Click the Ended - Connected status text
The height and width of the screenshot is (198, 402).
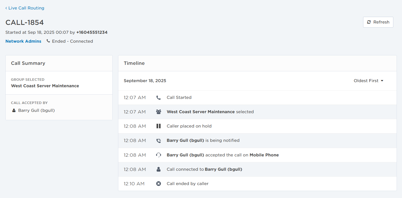pyautogui.click(x=72, y=41)
